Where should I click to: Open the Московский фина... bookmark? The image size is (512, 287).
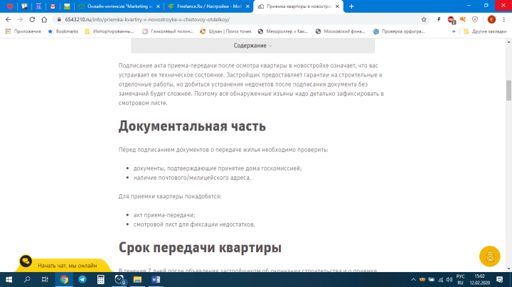pos(340,31)
